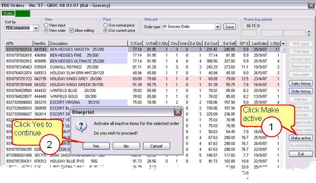Select the BEN HEDGES ULTIMATE 25/200 row
The image size is (316, 183).
143,61
